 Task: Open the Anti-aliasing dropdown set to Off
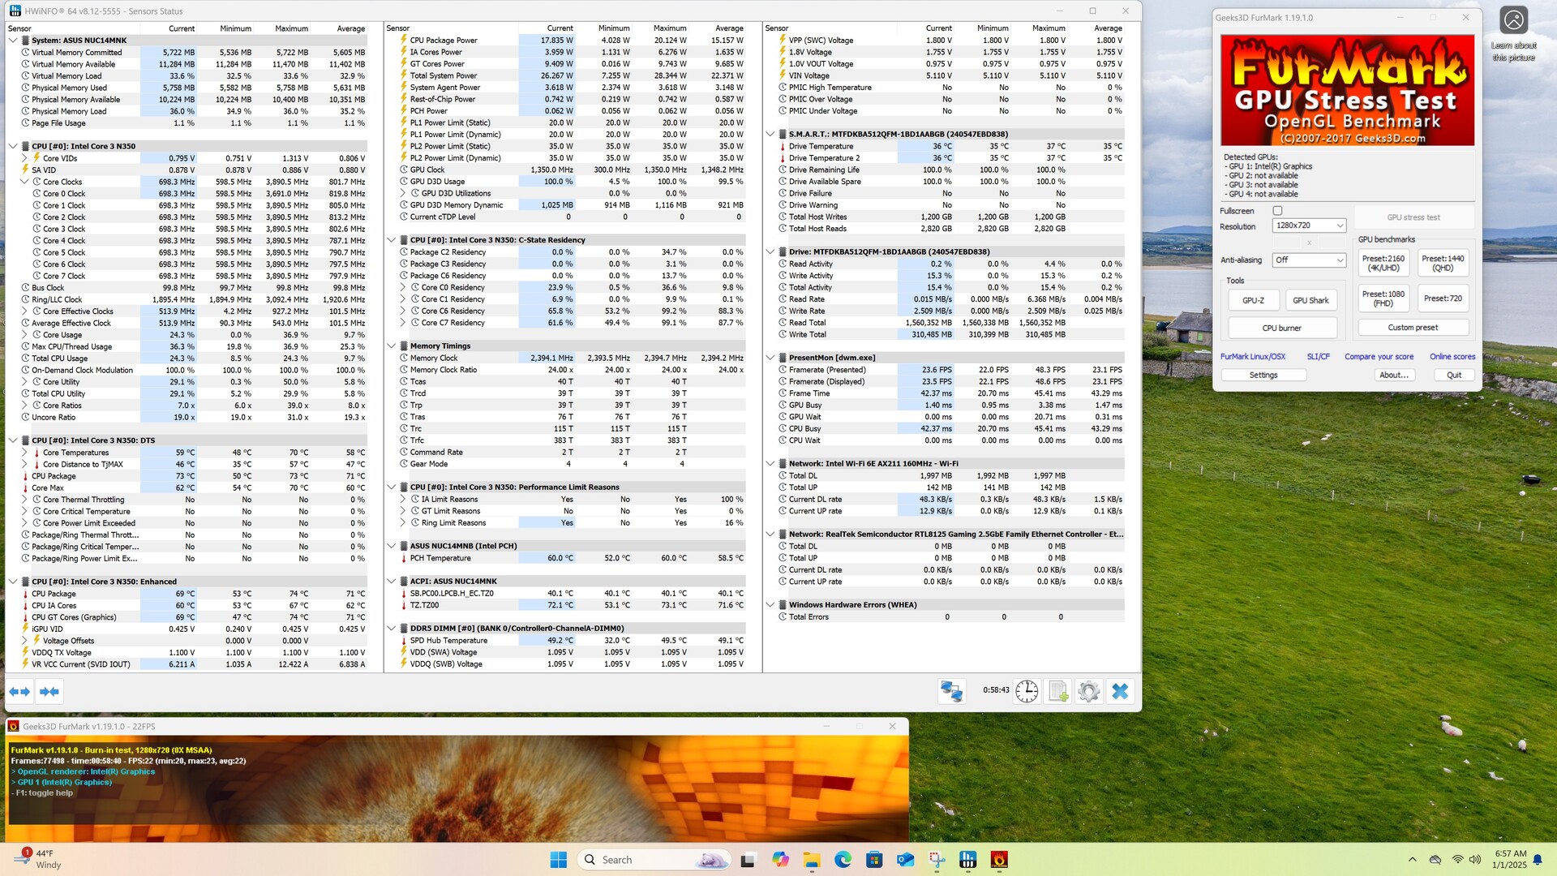1308,260
